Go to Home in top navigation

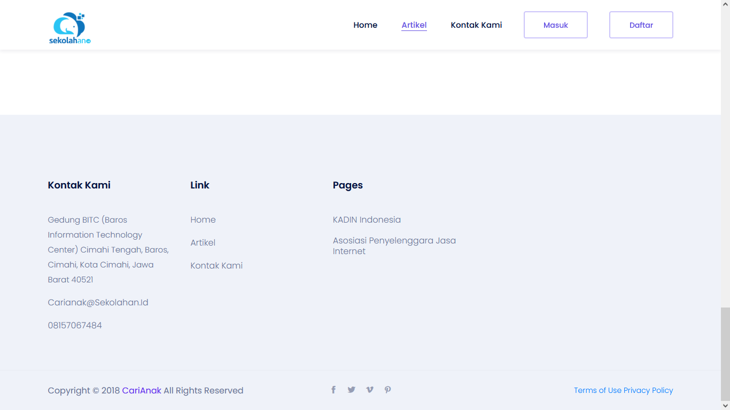pos(365,25)
